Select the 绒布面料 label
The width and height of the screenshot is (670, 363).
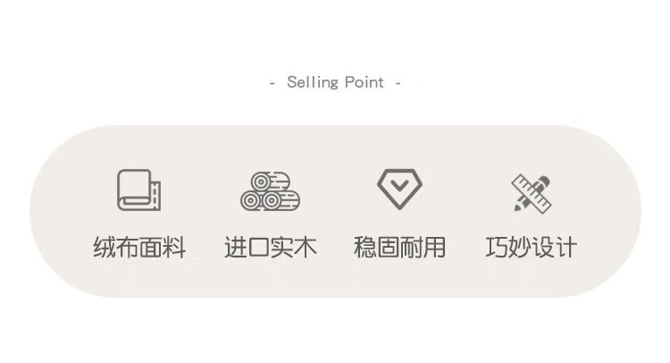pos(139,248)
